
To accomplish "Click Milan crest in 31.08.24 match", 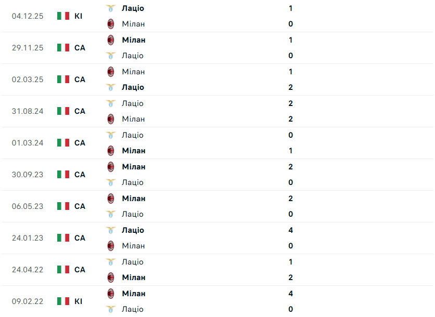I will [x=110, y=119].
